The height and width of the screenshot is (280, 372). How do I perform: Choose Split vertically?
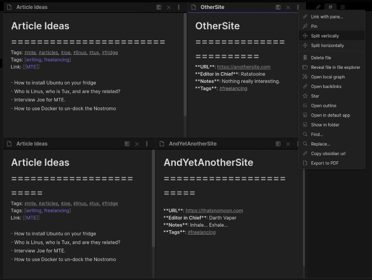(332, 36)
